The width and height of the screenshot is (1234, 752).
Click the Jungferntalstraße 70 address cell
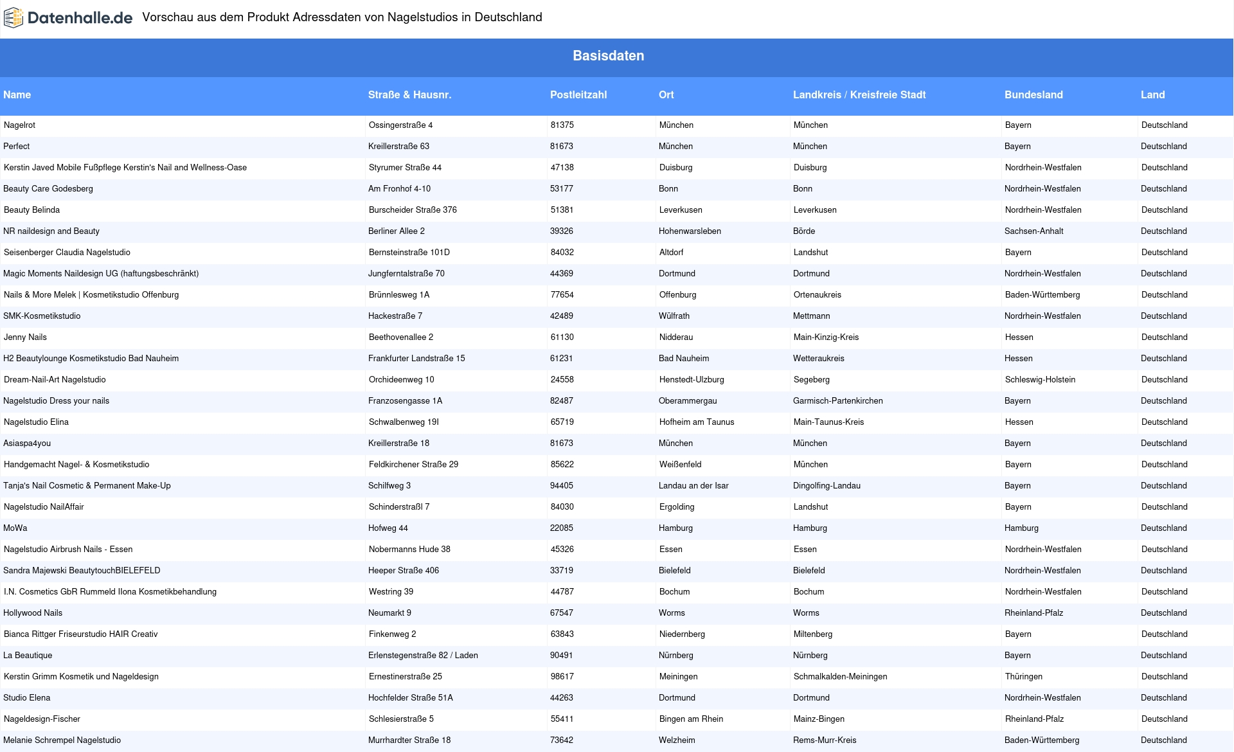406,274
